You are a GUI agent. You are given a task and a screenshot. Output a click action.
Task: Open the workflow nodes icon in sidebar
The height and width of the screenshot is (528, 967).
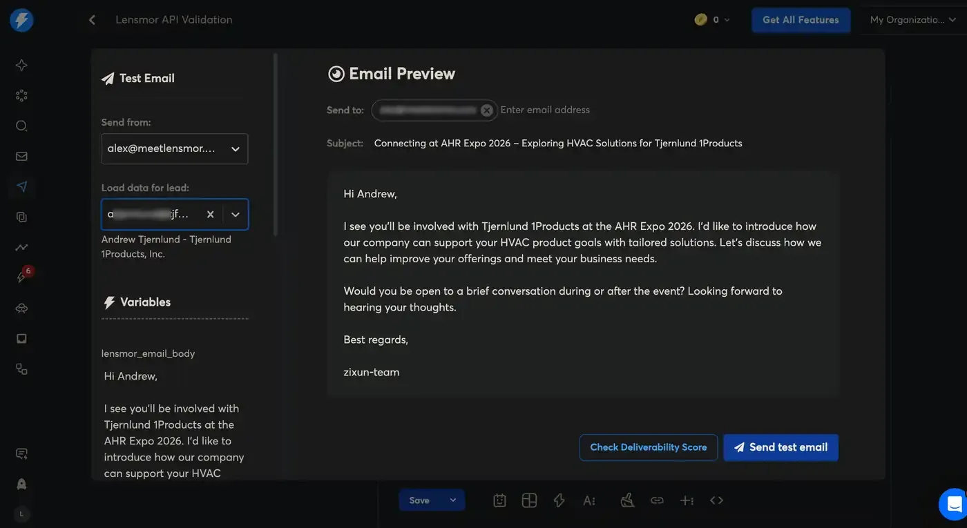[21, 369]
